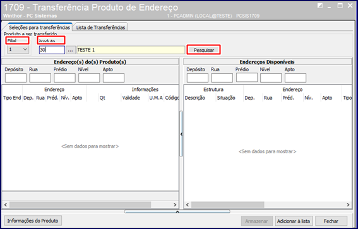The image size is (358, 229).
Task: Click the window style icon in title bar
Action: [x=320, y=6]
